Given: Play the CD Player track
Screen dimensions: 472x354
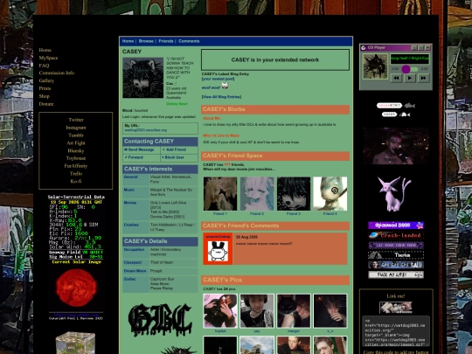Looking at the screenshot, I should [409, 78].
